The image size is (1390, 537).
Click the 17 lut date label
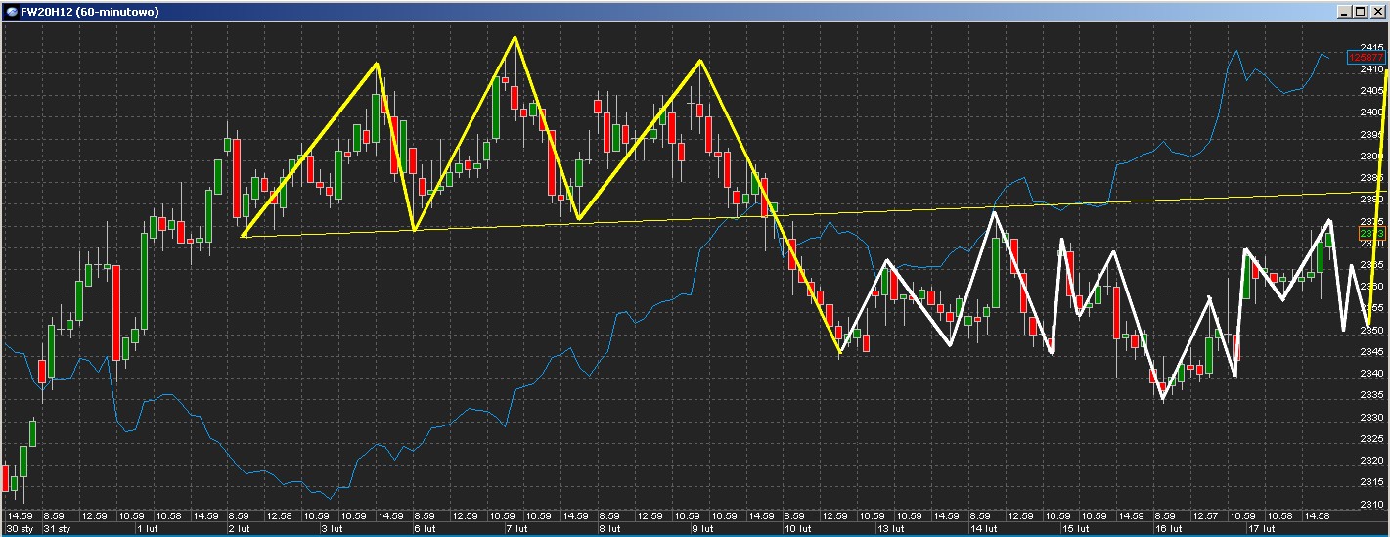pyautogui.click(x=1264, y=529)
